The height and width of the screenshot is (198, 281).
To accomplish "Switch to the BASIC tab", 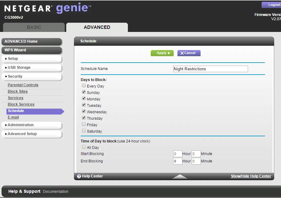I will click(x=34, y=27).
